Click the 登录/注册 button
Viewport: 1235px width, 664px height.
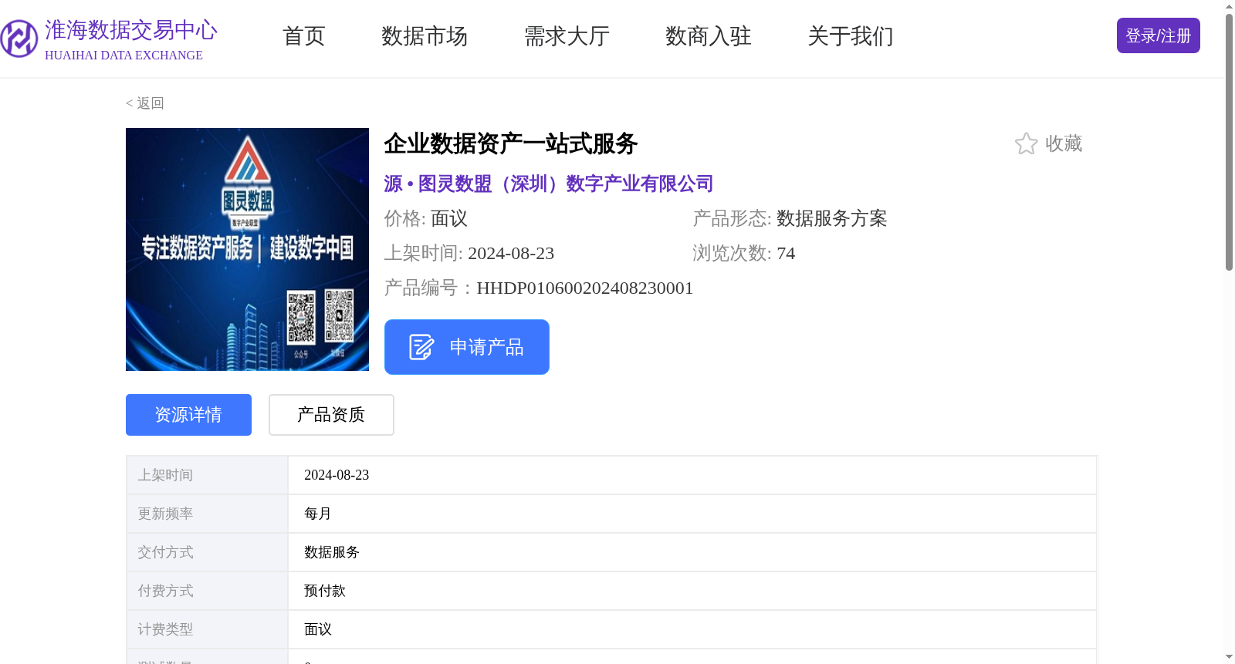tap(1158, 35)
